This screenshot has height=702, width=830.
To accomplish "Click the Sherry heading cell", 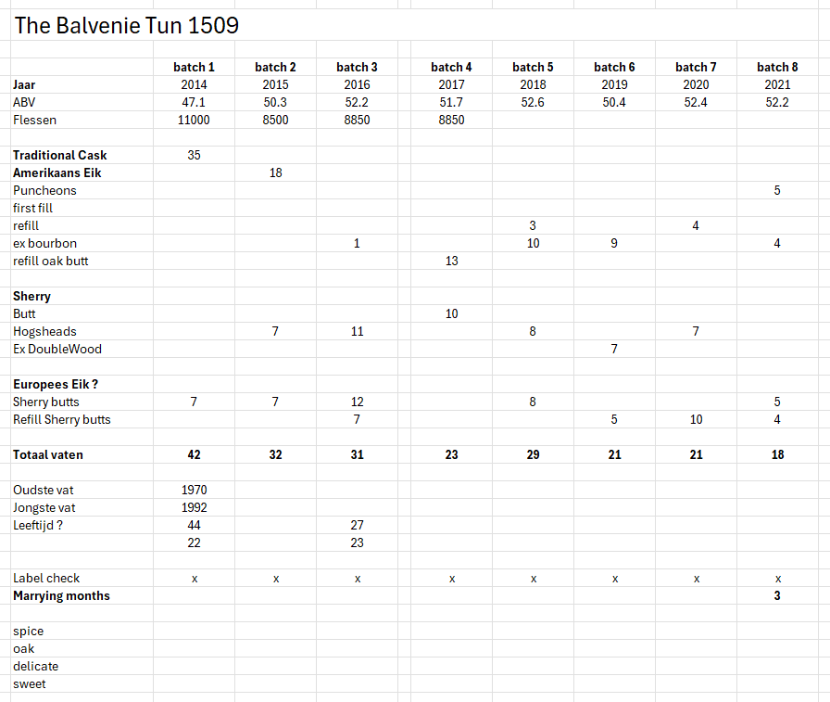I will click(x=32, y=296).
